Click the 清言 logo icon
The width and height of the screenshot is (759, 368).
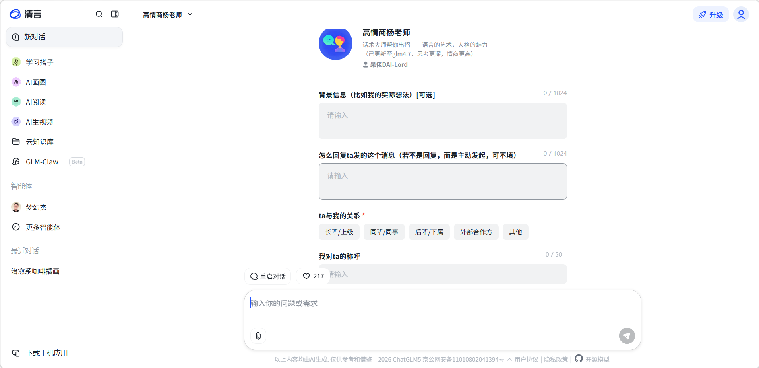[15, 14]
